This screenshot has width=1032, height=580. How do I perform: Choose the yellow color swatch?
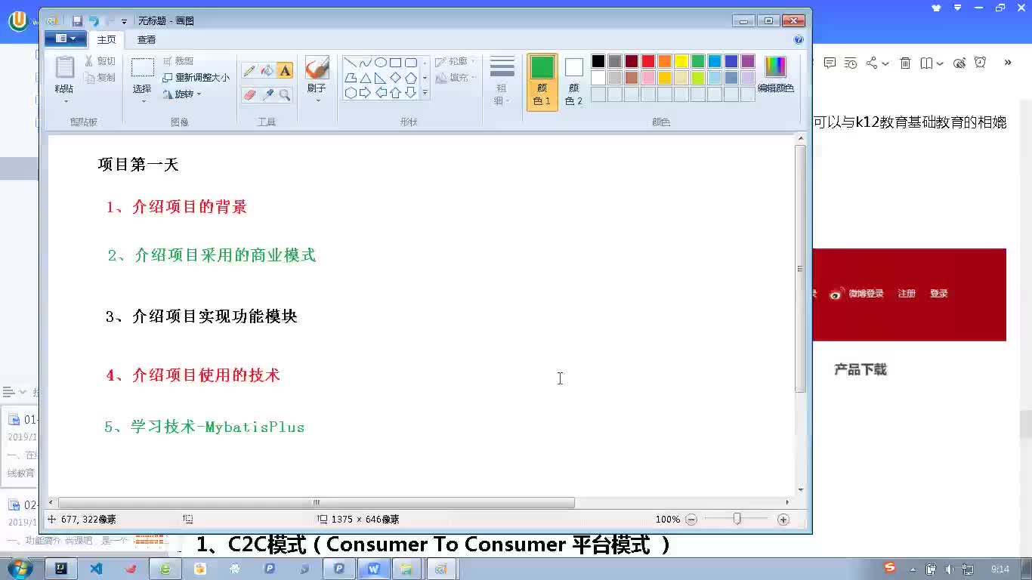(x=681, y=61)
